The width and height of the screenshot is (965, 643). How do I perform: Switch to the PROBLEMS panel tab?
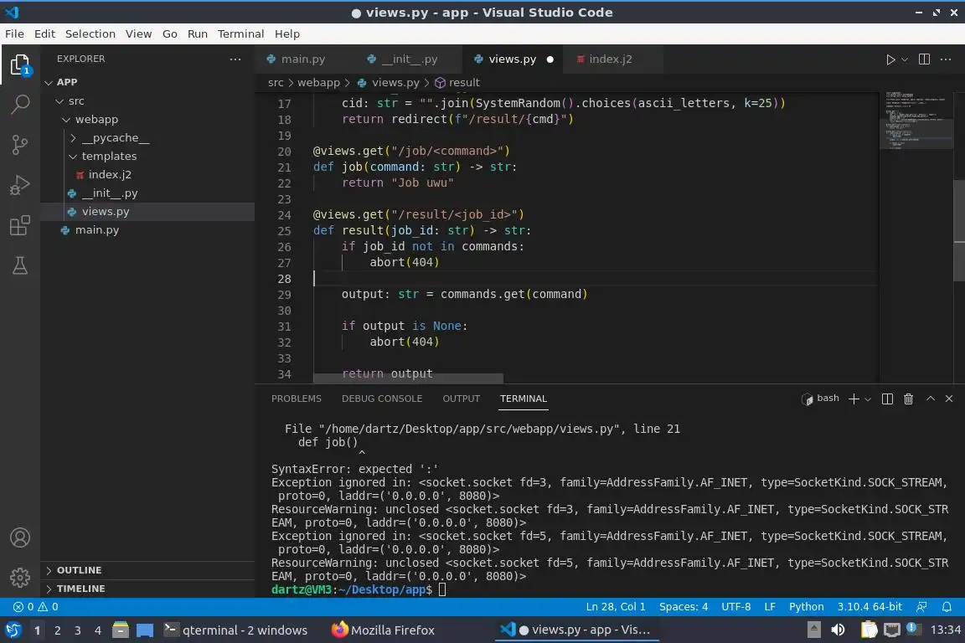pyautogui.click(x=296, y=399)
